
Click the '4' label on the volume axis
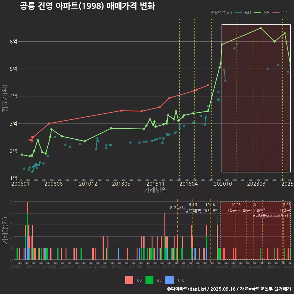(x=11, y=213)
